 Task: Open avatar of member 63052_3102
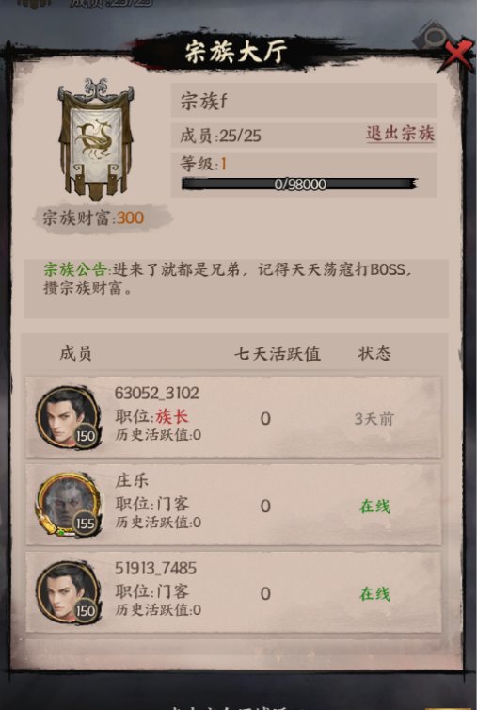pos(69,417)
